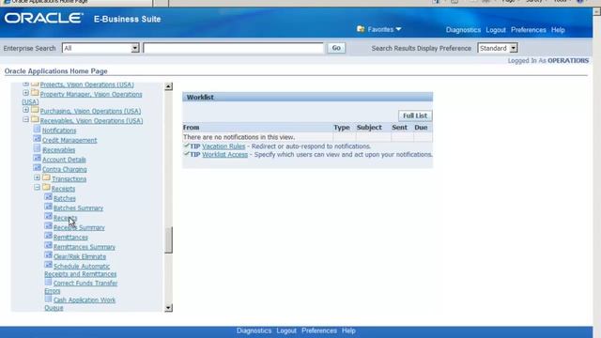Click the Contra Charging form icon

(37, 168)
